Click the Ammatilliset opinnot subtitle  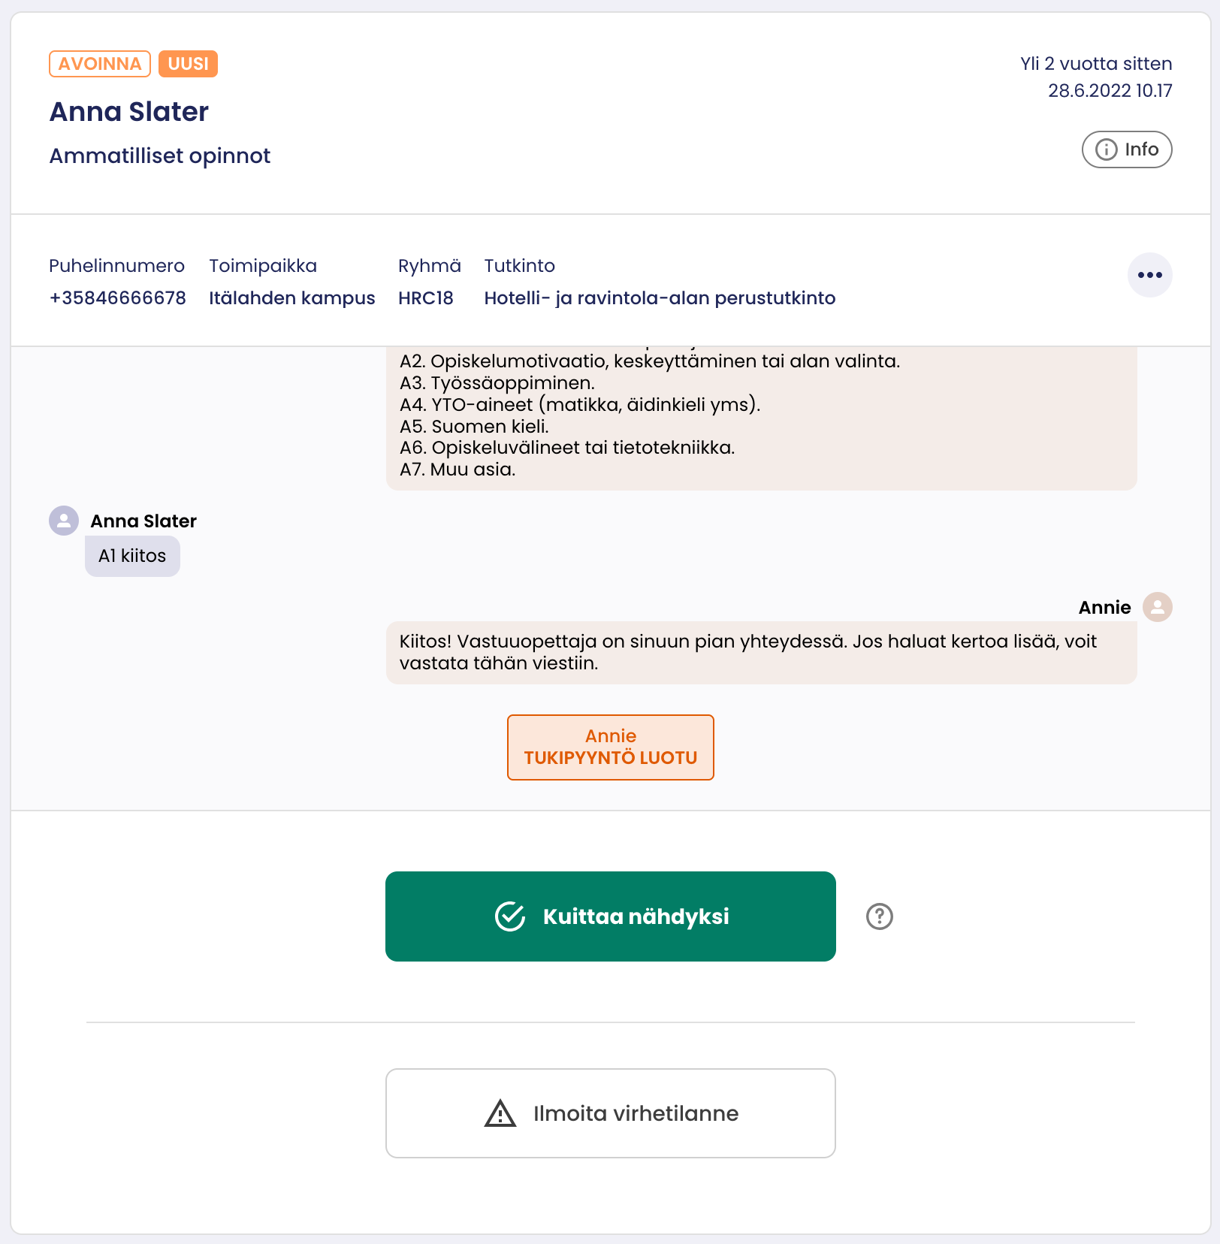point(159,155)
